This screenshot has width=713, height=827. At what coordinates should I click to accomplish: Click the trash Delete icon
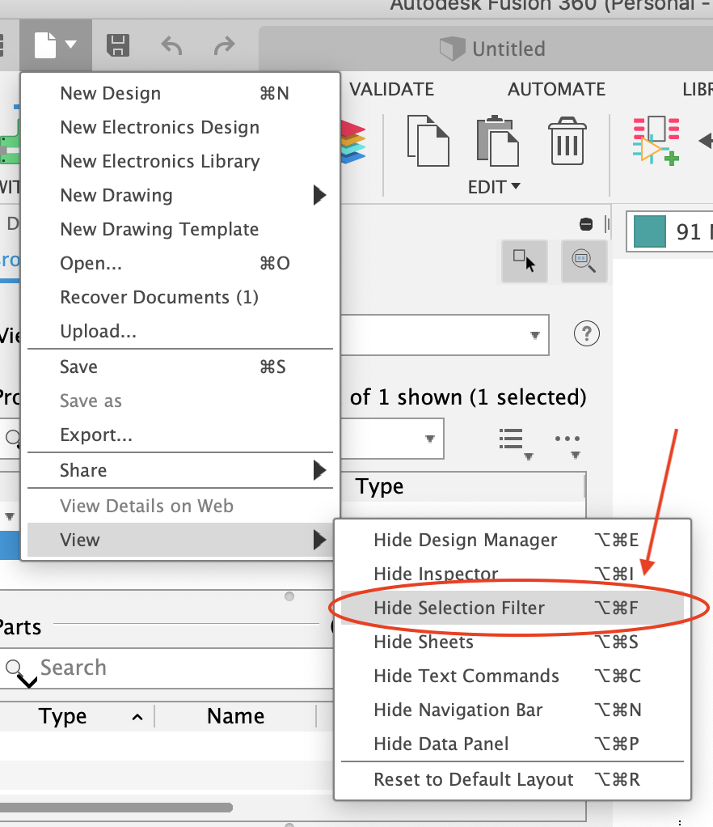coord(566,141)
